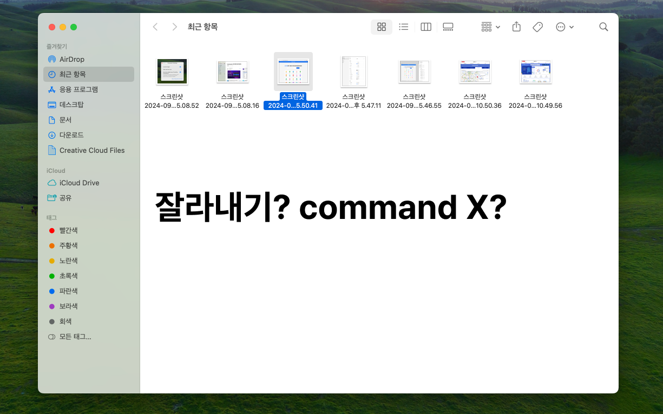Select screenshot thumbnail ending 5.08.52
663x414 pixels.
click(172, 72)
